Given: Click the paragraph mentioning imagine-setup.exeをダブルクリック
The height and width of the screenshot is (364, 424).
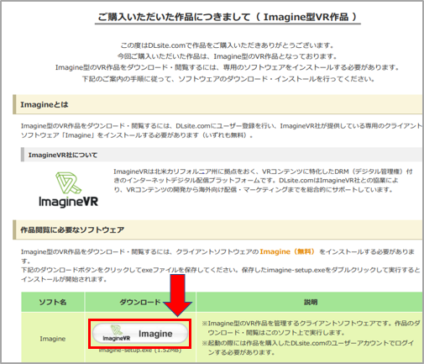Looking at the screenshot, I should (x=221, y=274).
